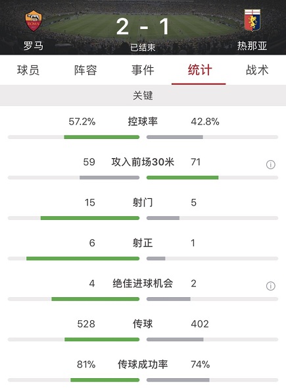Tap the 罗马 team name
This screenshot has width=286, height=388.
(x=34, y=45)
